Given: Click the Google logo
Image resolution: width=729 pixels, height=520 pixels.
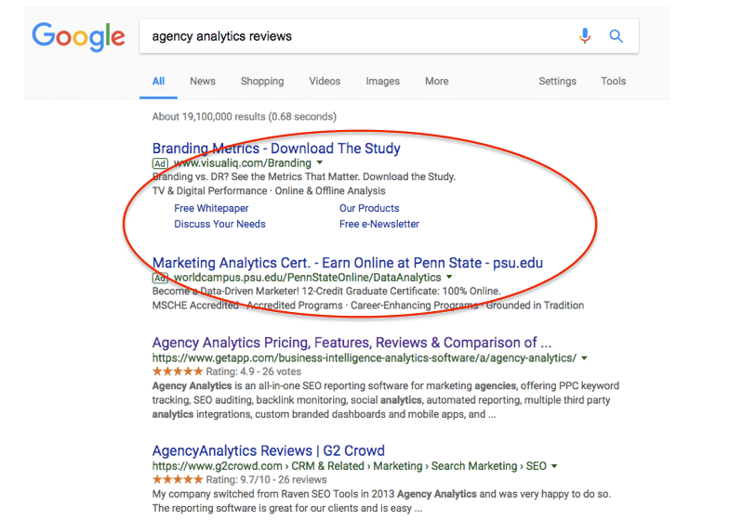Looking at the screenshot, I should tap(78, 36).
